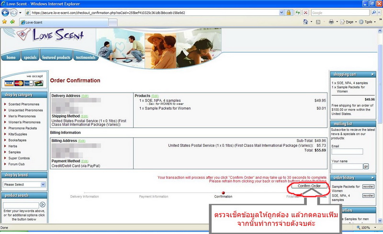Edit the Delivery Address
383x234 pixels.
85,96
